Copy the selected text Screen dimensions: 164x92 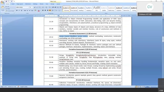point(7,9)
